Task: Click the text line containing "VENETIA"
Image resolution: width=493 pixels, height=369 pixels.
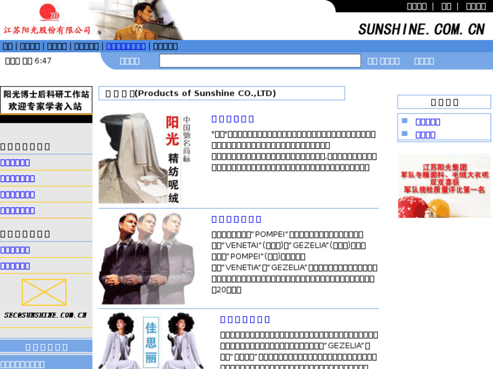Action: [294, 267]
